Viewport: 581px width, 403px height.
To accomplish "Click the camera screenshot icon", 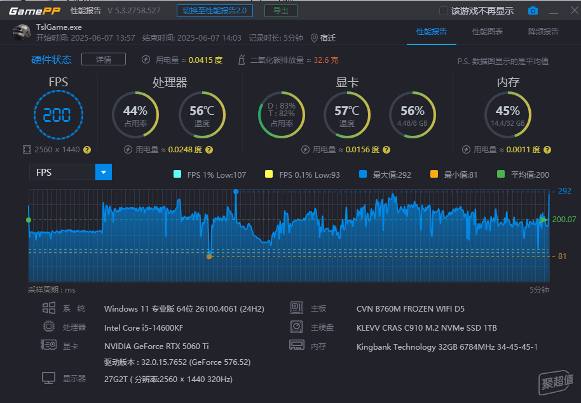I will 533,11.
